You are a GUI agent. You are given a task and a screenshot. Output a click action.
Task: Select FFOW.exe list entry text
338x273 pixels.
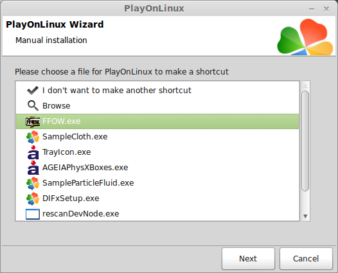pos(62,121)
